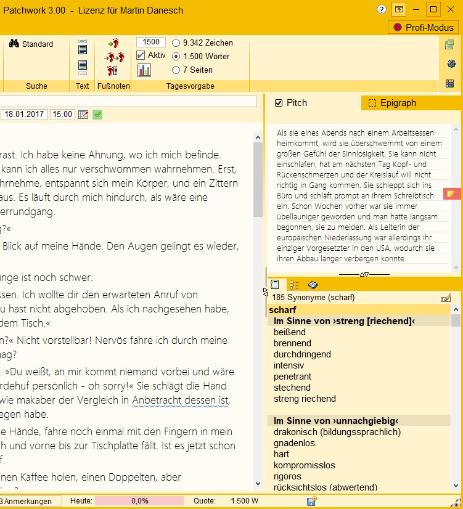Open the Epigraph tab
The height and width of the screenshot is (509, 463).
[411, 103]
